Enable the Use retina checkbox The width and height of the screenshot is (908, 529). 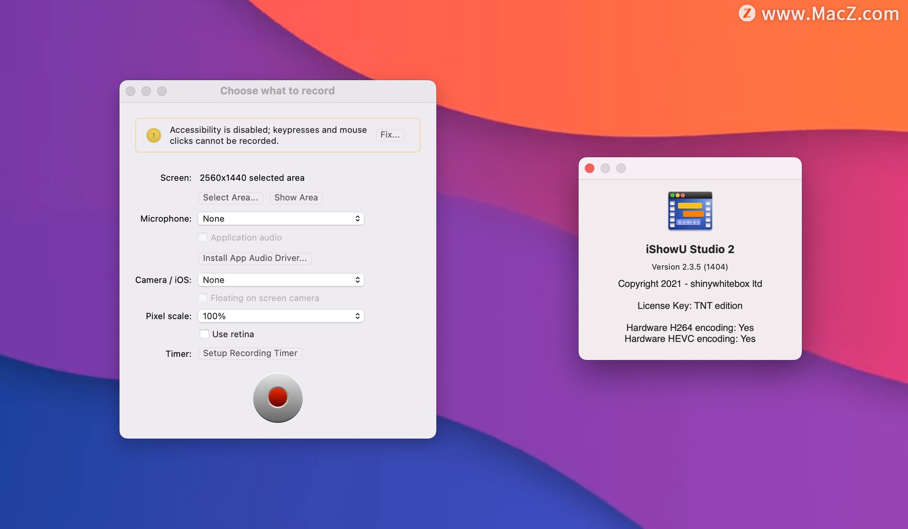[x=204, y=334]
